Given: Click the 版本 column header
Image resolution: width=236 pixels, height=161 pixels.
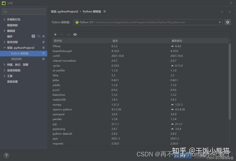Looking at the screenshot, I should (140, 41).
